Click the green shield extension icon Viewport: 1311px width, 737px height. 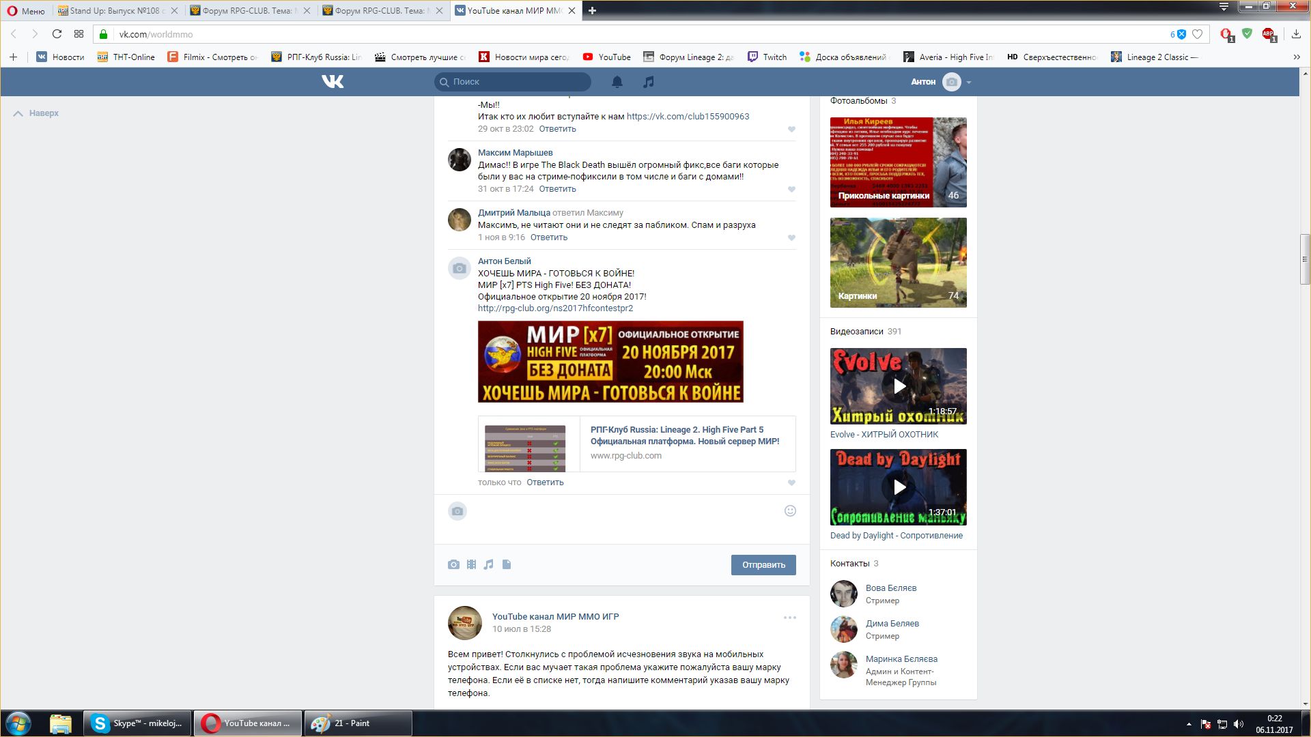tap(1247, 33)
